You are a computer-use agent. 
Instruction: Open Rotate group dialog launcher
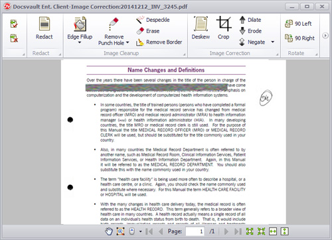pyautogui.click(x=316, y=54)
